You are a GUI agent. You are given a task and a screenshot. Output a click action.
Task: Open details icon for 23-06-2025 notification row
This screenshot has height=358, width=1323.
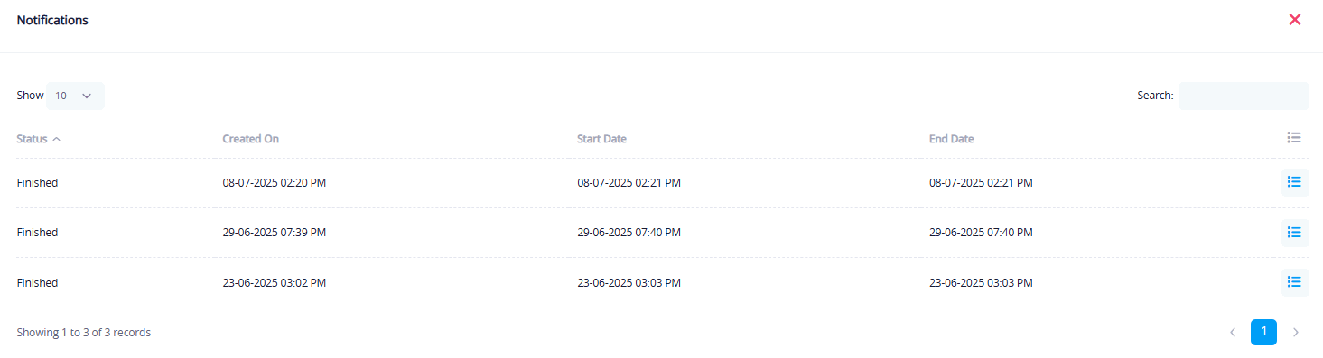(1294, 282)
